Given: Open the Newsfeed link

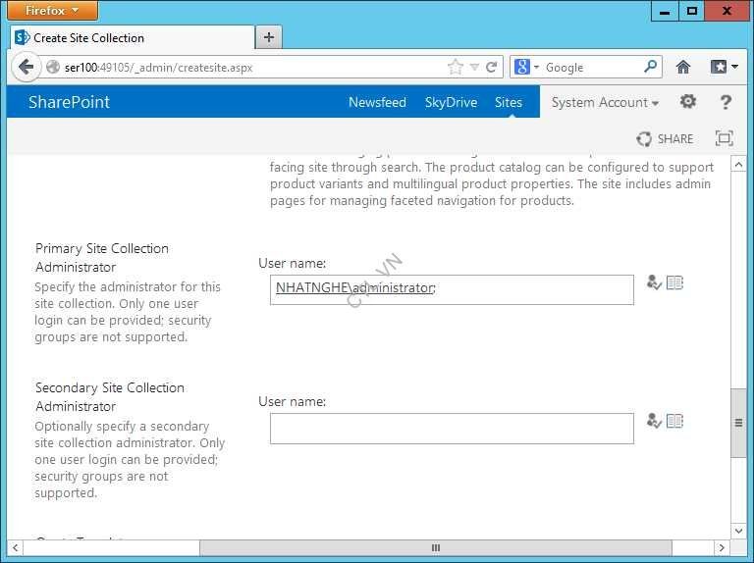Looking at the screenshot, I should click(x=377, y=102).
